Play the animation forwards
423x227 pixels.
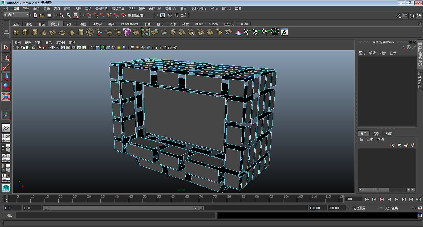click(x=397, y=199)
